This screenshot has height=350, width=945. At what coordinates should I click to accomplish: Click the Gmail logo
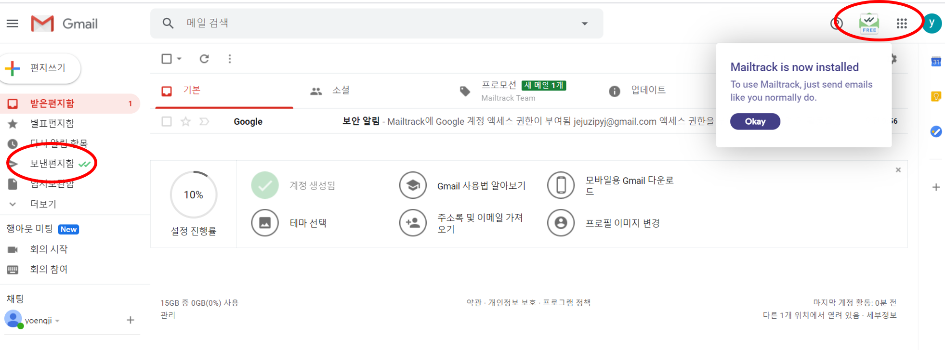pyautogui.click(x=64, y=23)
